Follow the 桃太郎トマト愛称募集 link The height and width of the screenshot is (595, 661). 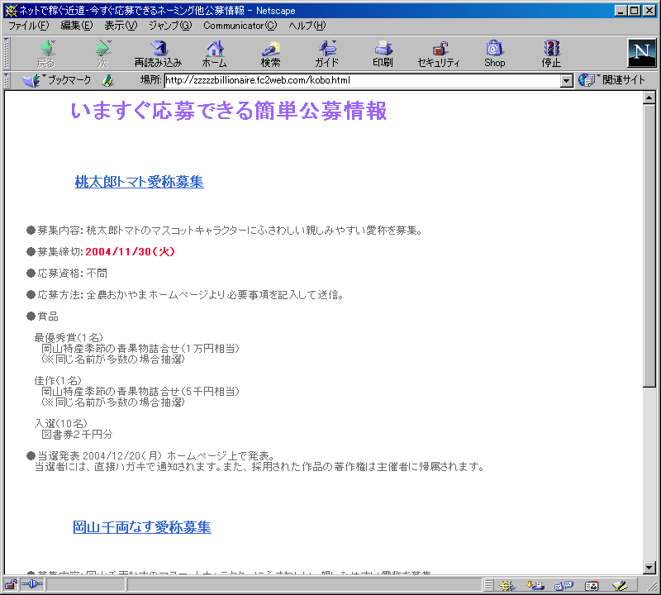tap(140, 182)
